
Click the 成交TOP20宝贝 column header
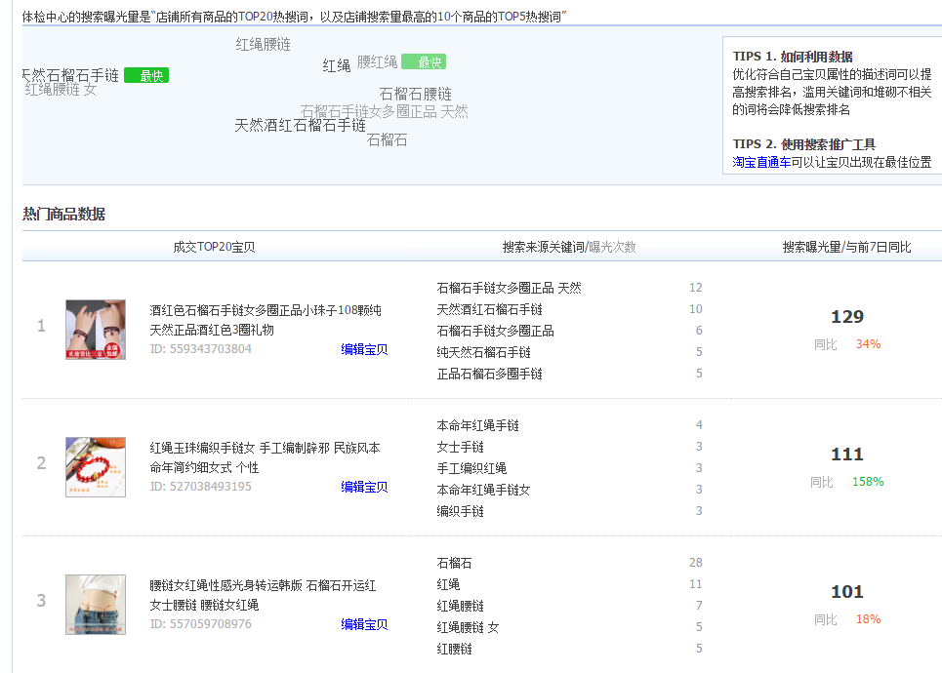point(214,248)
